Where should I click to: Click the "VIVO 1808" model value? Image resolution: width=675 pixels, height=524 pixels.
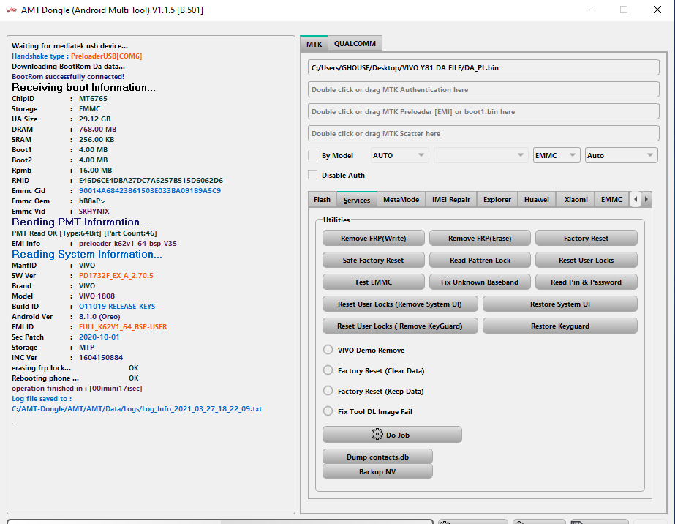click(97, 296)
